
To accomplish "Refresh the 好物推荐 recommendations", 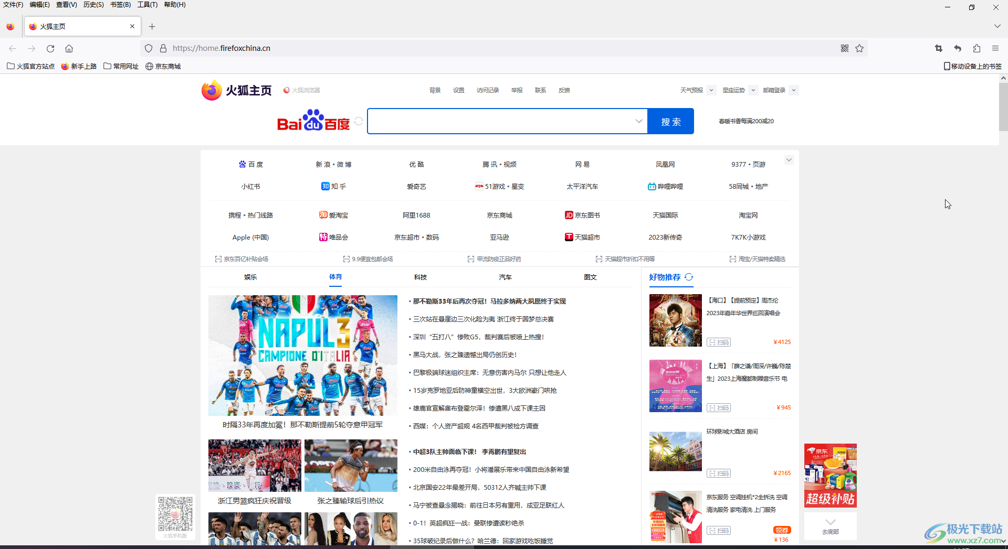I will click(689, 277).
